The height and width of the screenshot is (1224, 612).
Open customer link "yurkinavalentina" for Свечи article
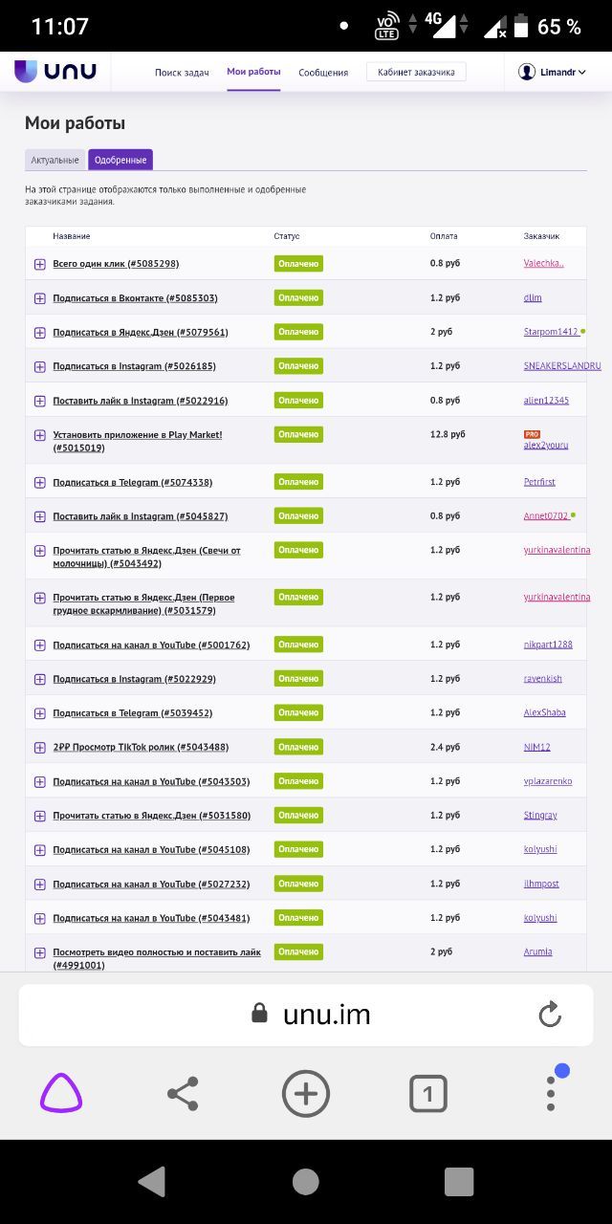coord(557,550)
